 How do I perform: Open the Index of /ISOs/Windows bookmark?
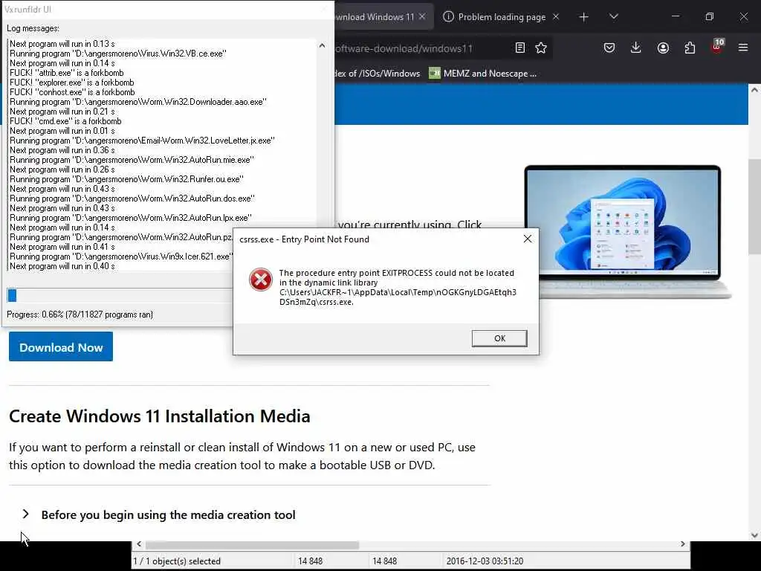378,74
